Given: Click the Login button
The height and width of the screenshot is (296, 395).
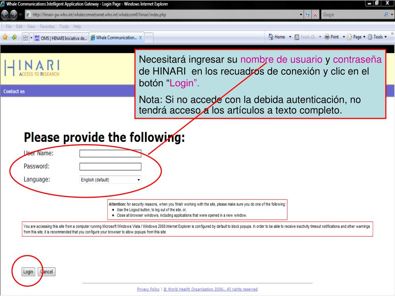Looking at the screenshot, I should point(28,272).
